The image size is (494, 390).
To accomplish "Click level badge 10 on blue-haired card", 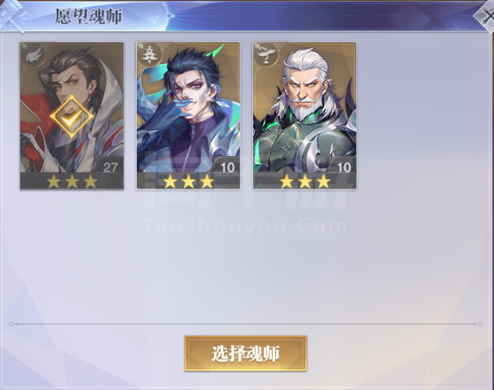I will pyautogui.click(x=227, y=167).
